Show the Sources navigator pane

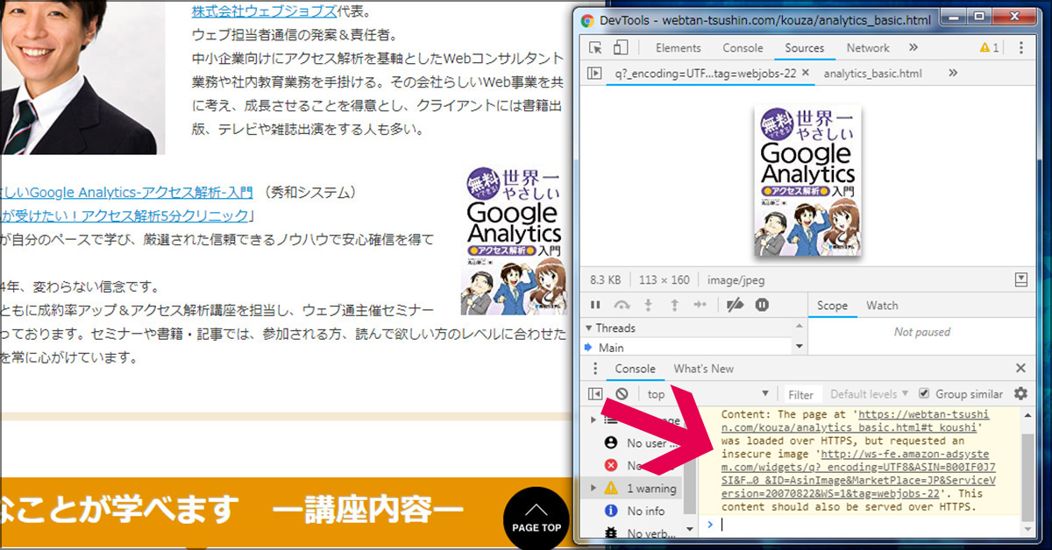pyautogui.click(x=594, y=74)
